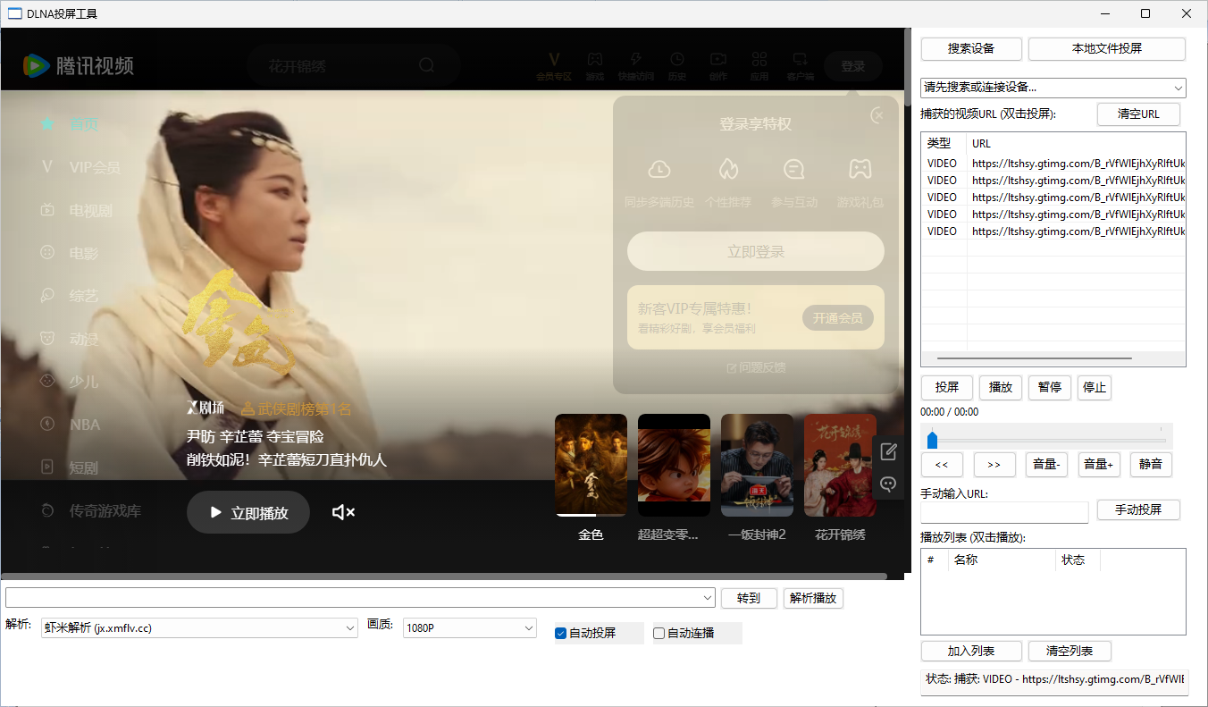Open the 客户端 download icon
Screen dimensions: 1208x707
(800, 60)
